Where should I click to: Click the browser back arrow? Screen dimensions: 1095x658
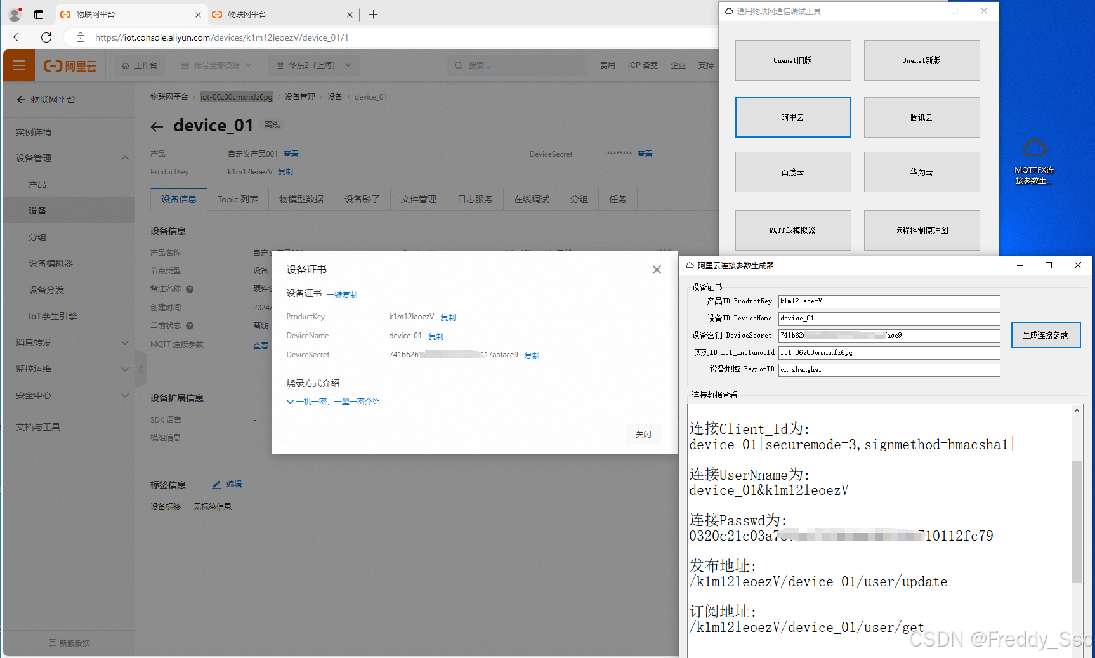point(18,37)
